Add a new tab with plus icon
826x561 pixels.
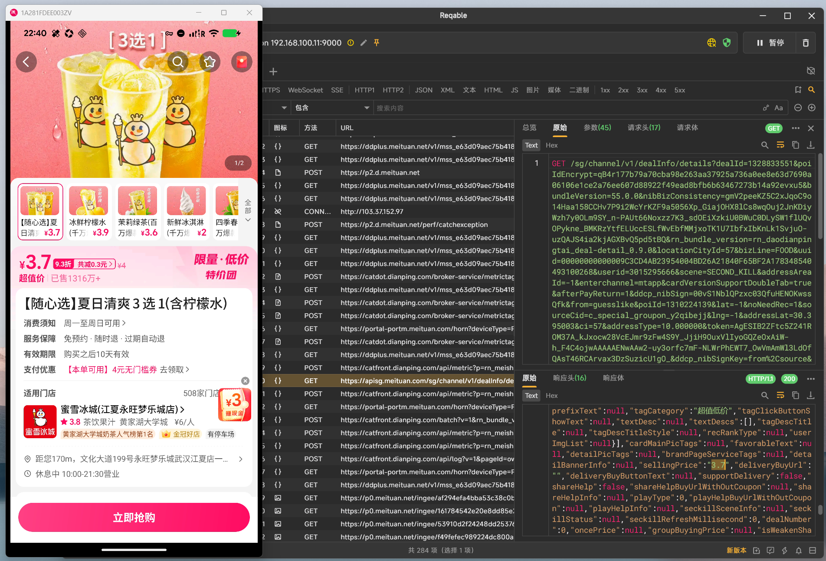point(273,72)
